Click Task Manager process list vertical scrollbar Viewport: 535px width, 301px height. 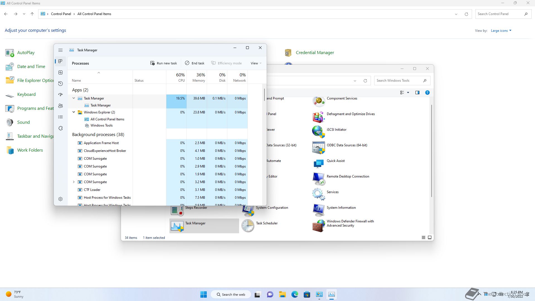click(x=264, y=95)
